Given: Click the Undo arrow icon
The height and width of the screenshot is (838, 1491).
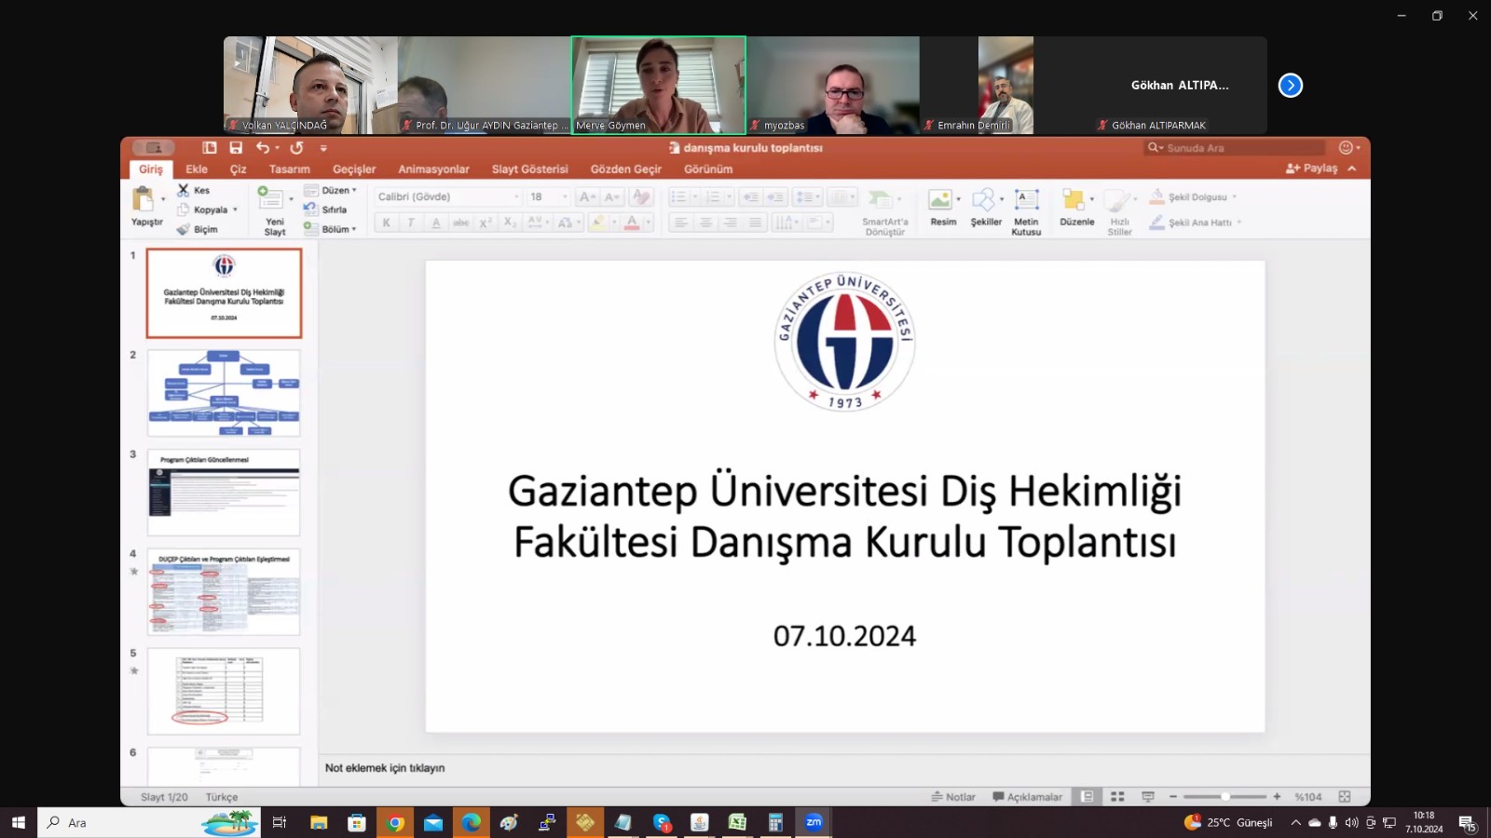Looking at the screenshot, I should pyautogui.click(x=263, y=148).
